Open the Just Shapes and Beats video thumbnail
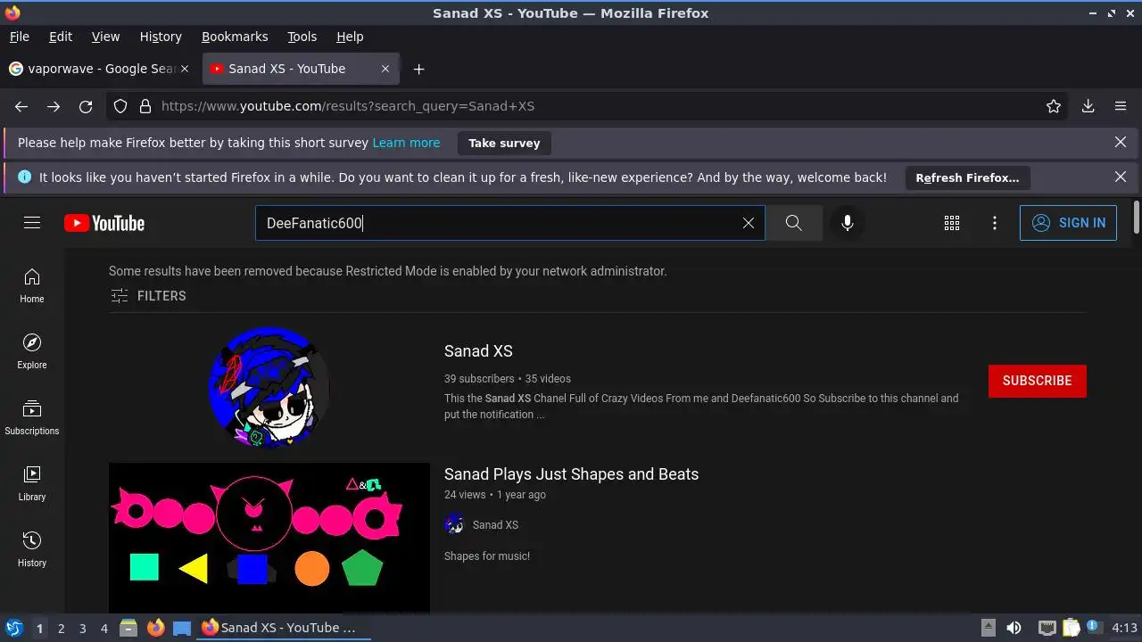The height and width of the screenshot is (642, 1142). [269, 538]
